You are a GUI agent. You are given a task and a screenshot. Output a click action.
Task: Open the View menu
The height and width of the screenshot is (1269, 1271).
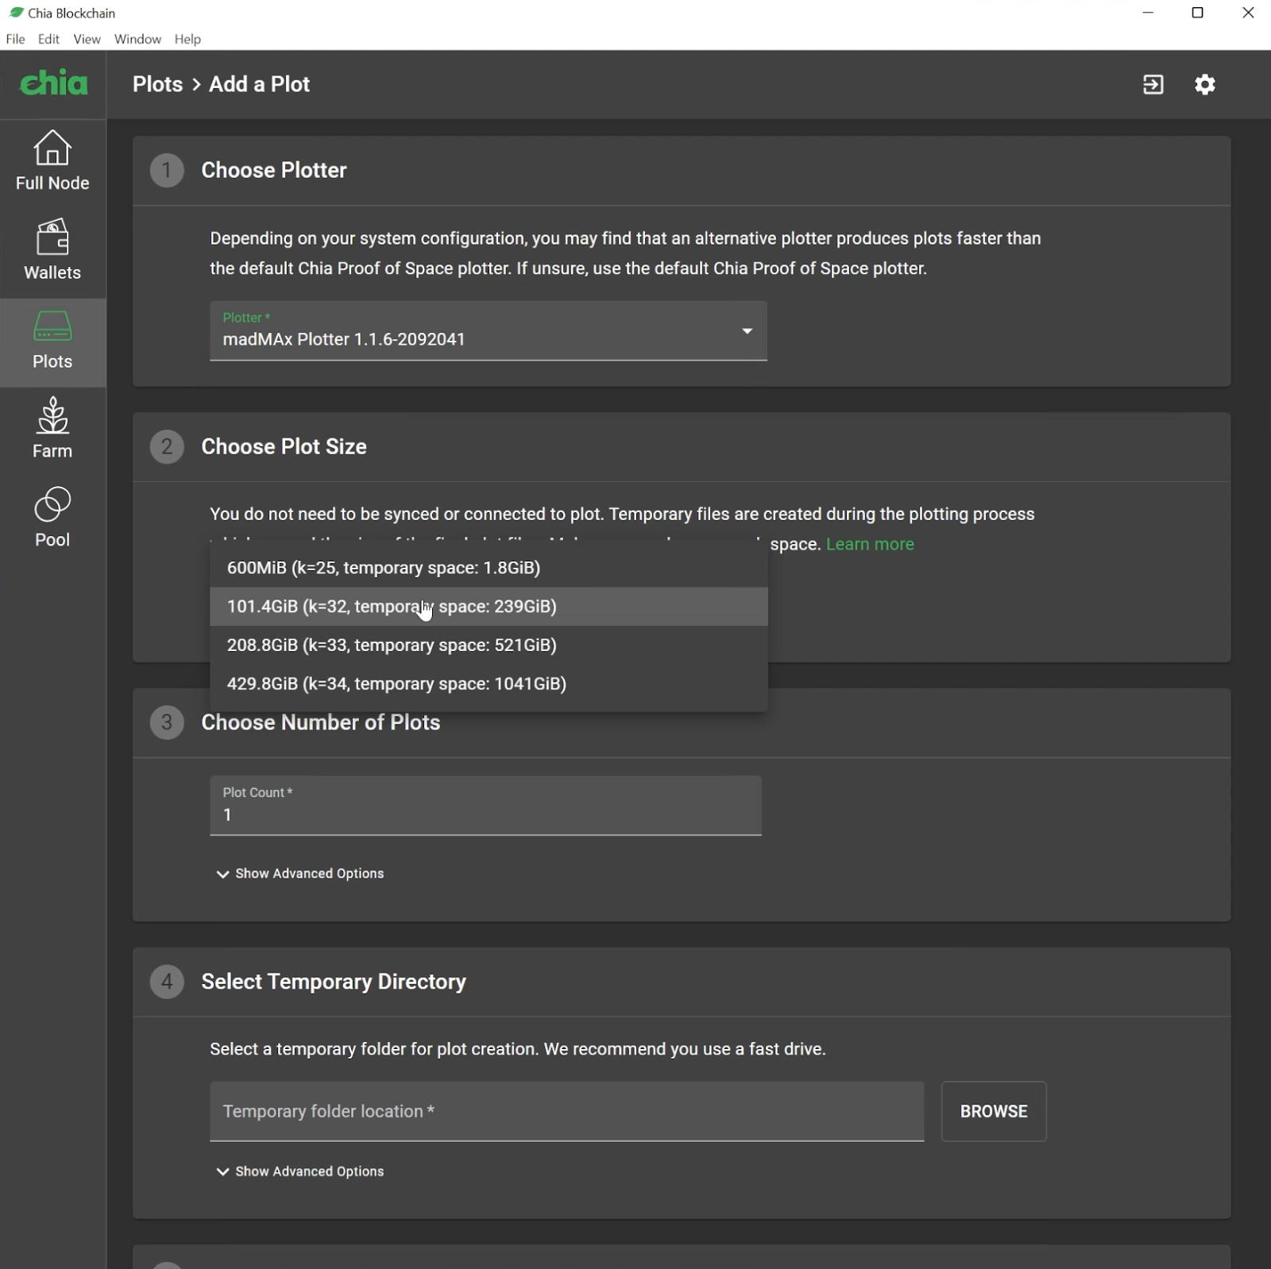click(x=87, y=39)
